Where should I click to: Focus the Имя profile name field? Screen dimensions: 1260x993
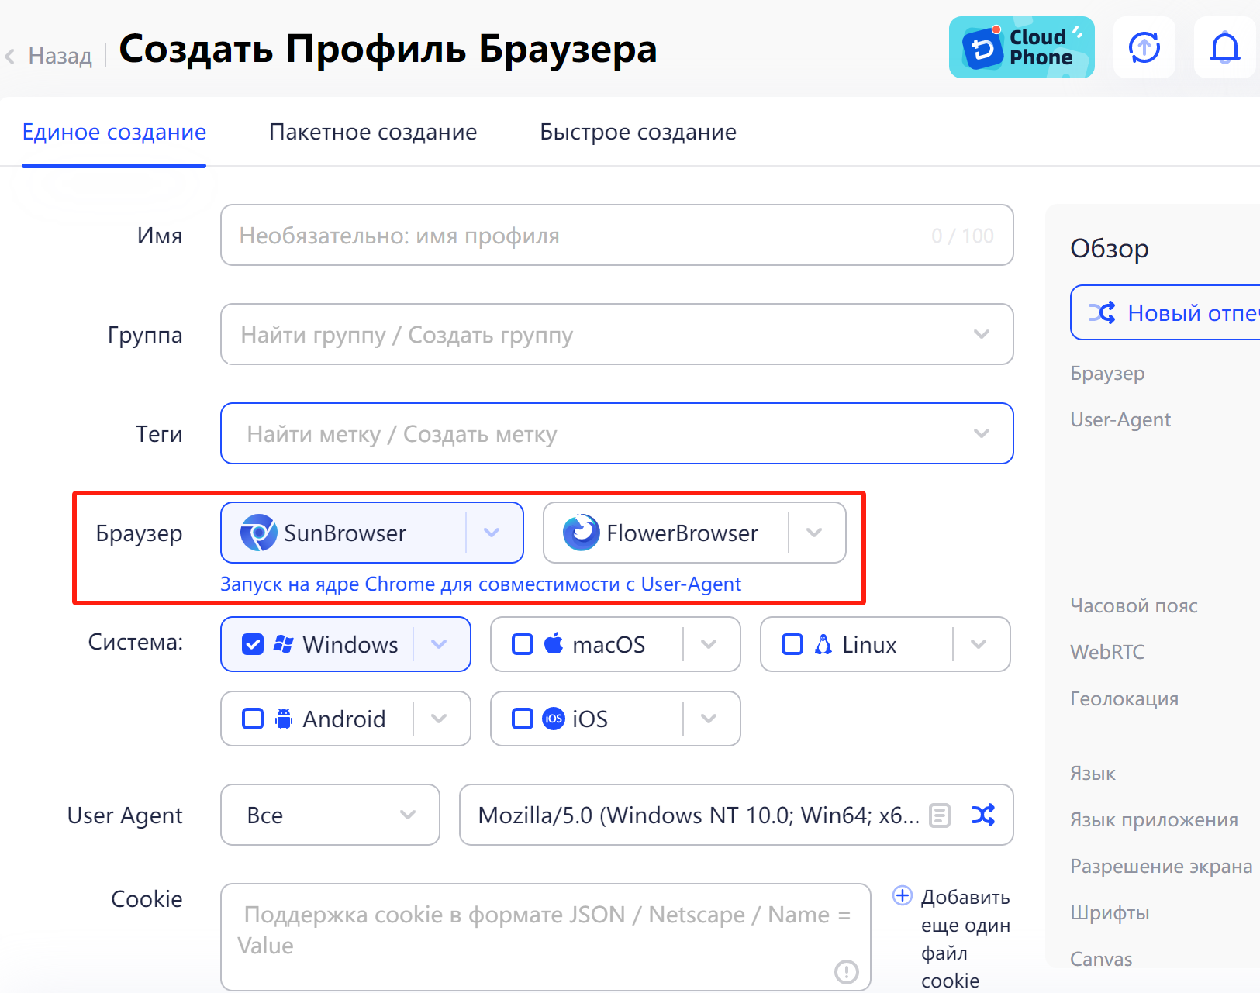tap(617, 235)
